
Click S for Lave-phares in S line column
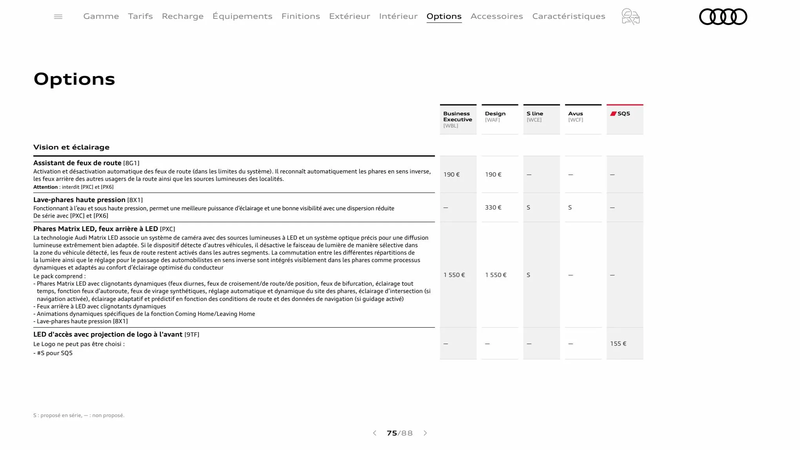point(528,208)
